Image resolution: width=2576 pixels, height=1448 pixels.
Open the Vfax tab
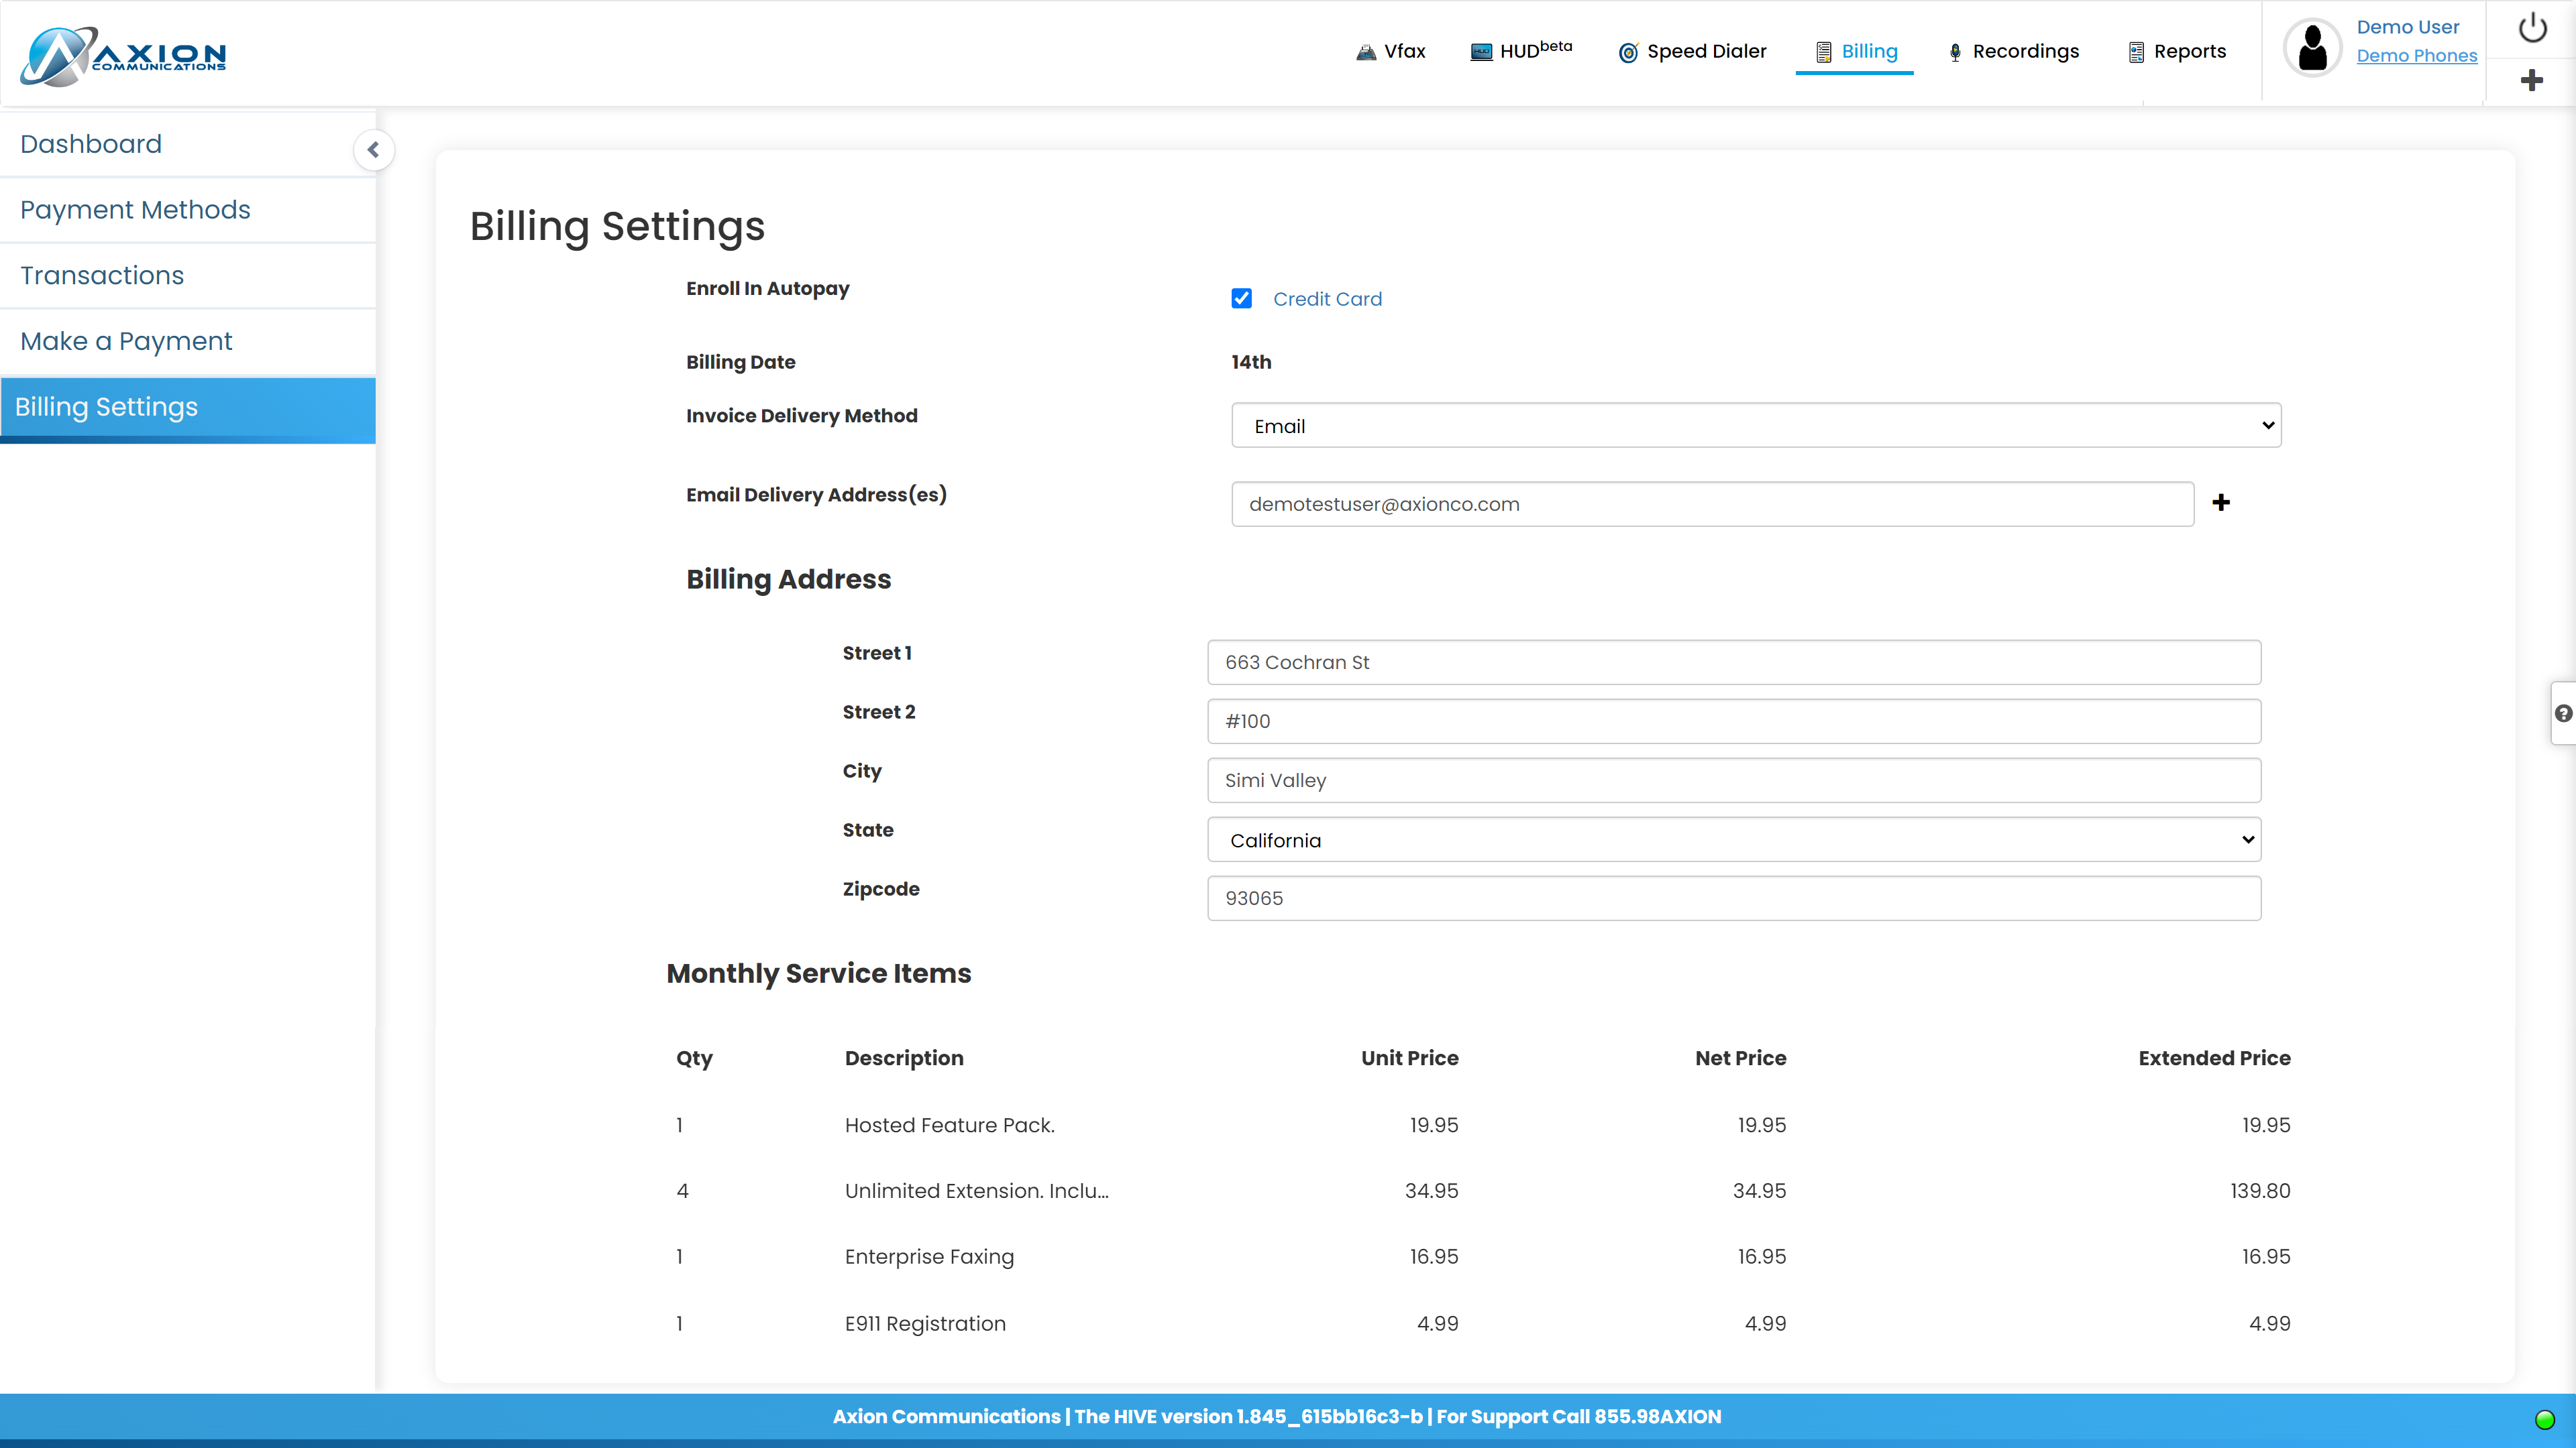(1391, 52)
